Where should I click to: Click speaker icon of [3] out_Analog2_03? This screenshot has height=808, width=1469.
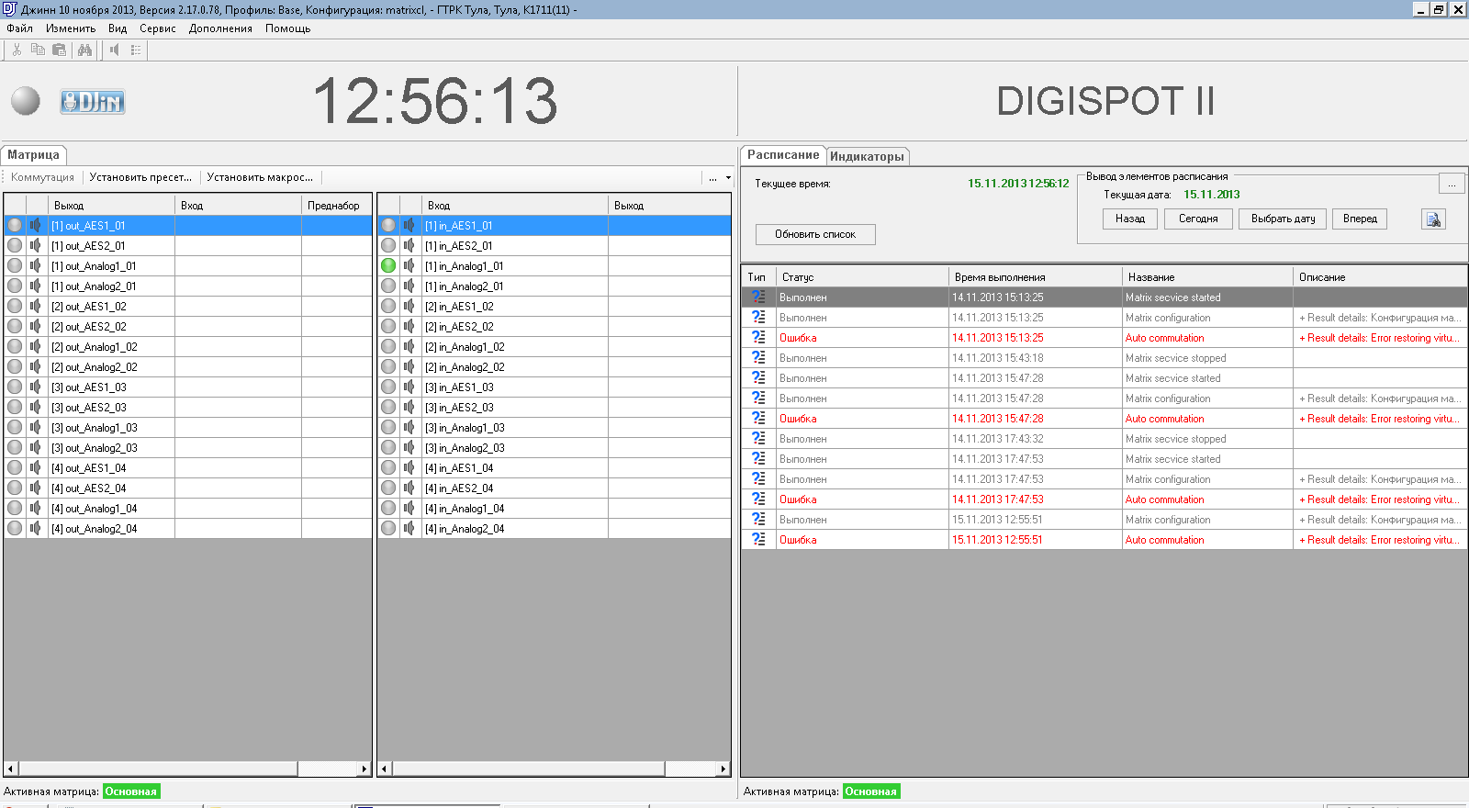(36, 447)
